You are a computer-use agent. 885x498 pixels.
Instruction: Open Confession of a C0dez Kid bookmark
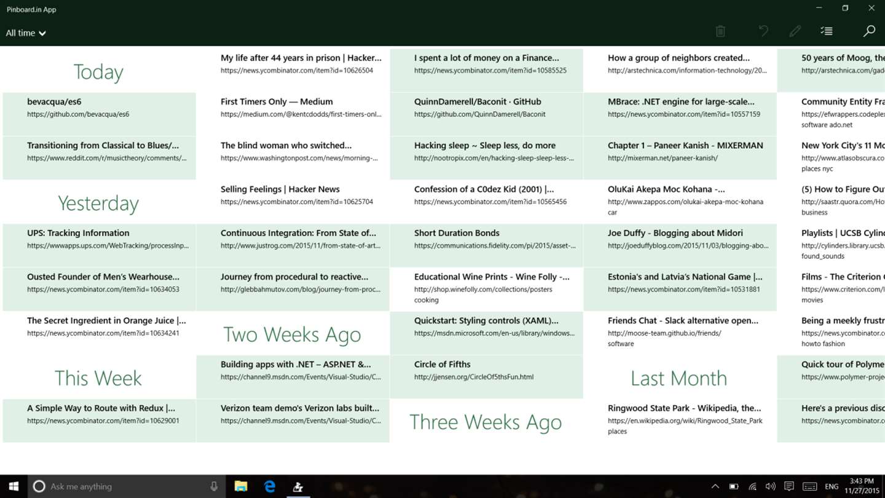tap(487, 202)
